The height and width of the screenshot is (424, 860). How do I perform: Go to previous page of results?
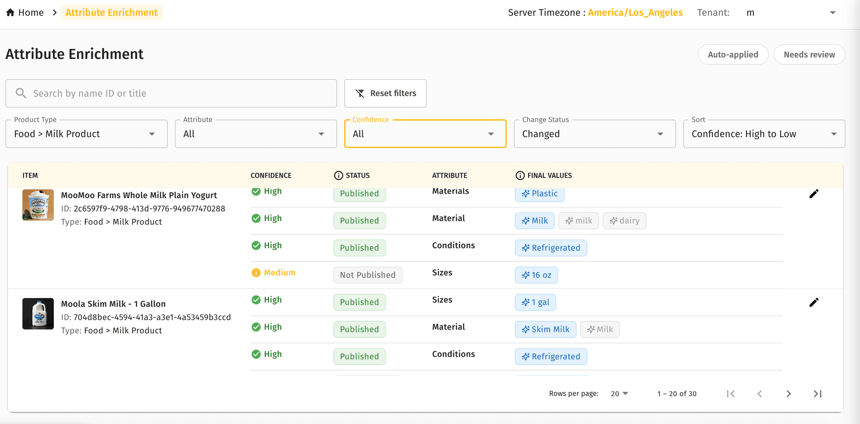pos(760,393)
